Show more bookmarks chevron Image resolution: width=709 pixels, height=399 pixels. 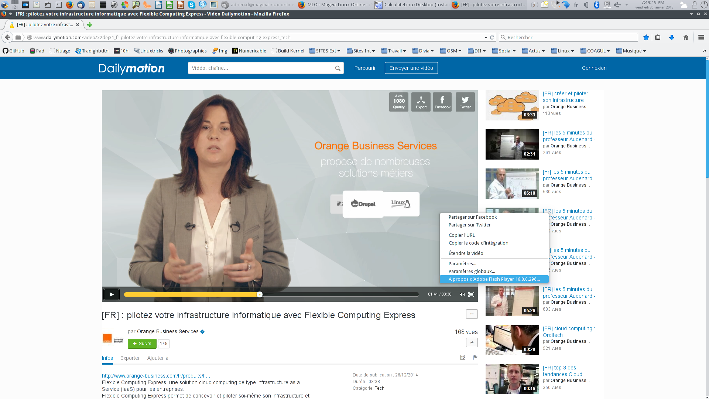[705, 51]
